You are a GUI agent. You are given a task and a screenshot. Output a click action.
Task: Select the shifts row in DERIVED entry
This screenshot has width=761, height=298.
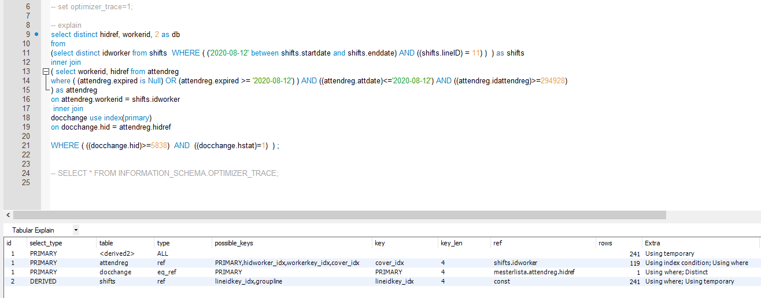(108, 281)
